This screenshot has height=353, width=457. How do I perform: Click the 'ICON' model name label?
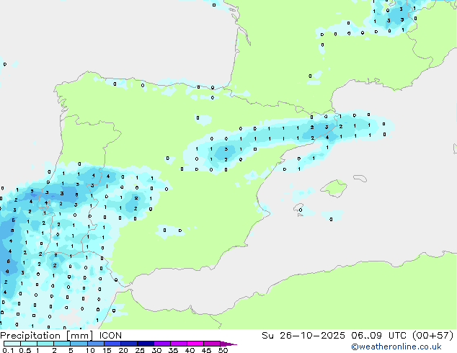[x=110, y=336]
